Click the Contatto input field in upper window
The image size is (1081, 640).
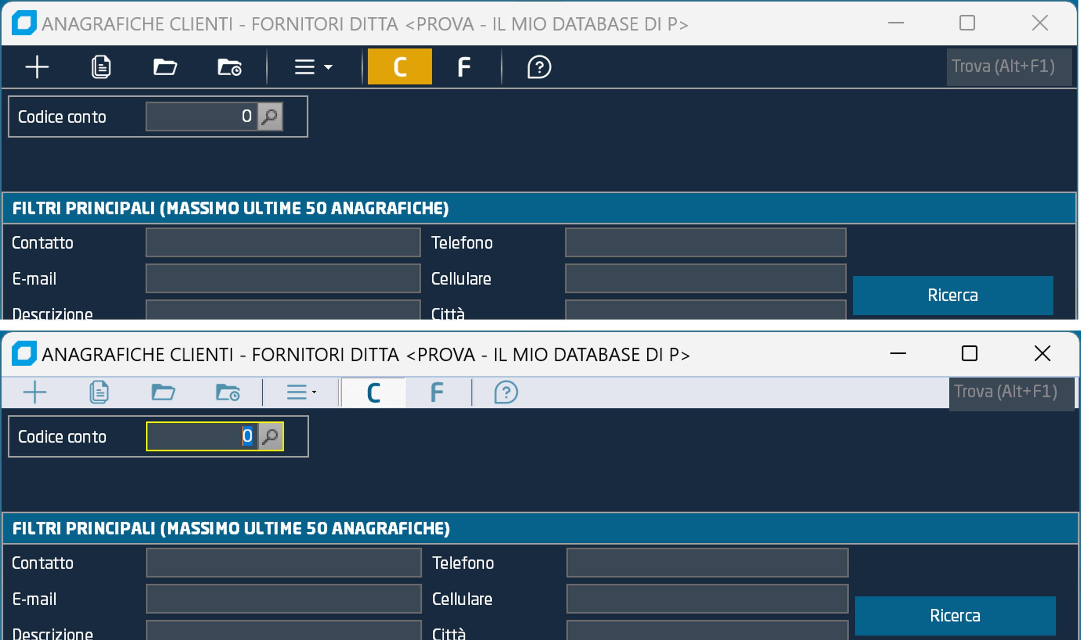pos(283,242)
